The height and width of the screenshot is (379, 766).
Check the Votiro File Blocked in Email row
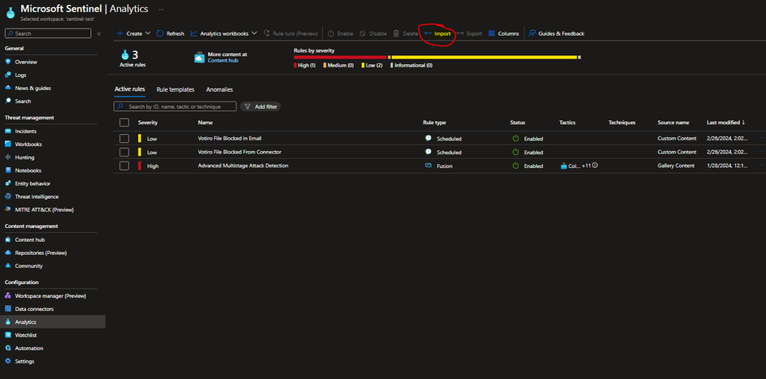(124, 139)
